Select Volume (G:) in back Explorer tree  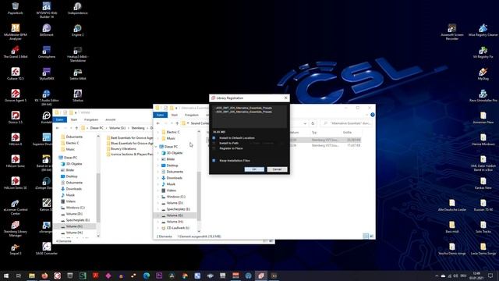(x=75, y=226)
